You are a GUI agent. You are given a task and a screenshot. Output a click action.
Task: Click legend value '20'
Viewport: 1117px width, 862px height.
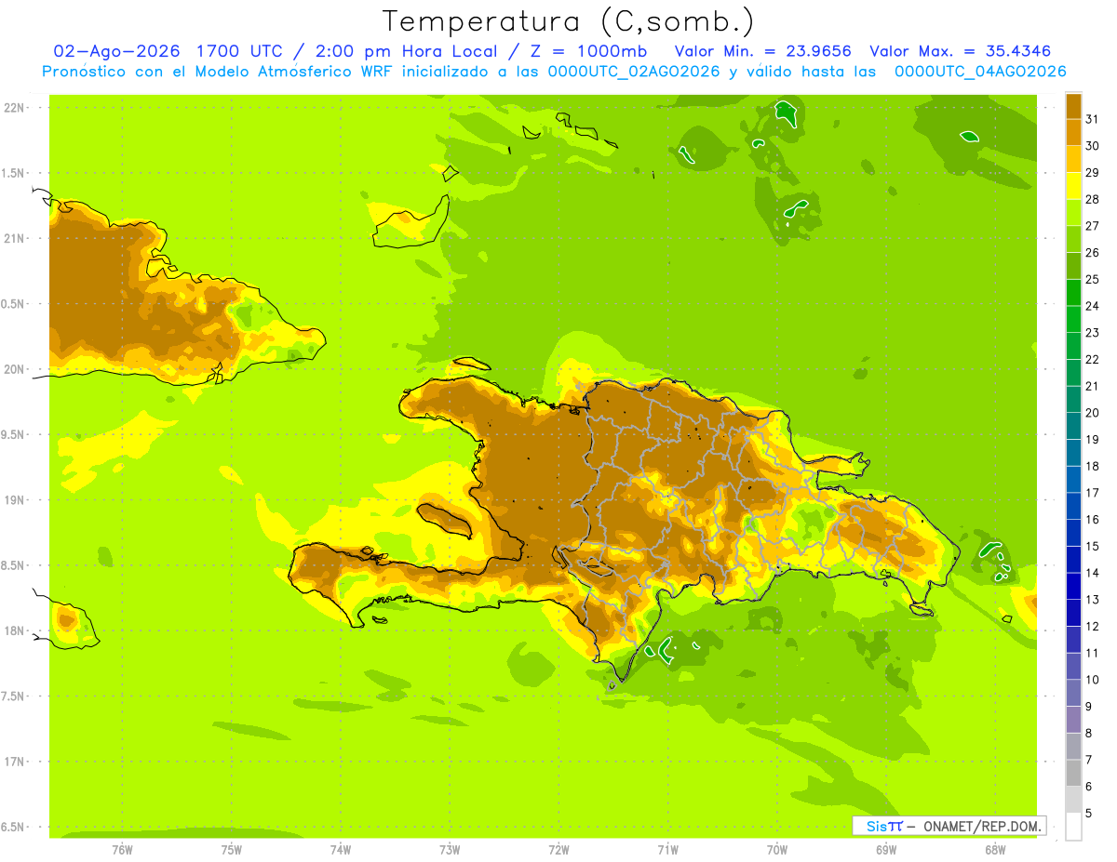[1093, 413]
